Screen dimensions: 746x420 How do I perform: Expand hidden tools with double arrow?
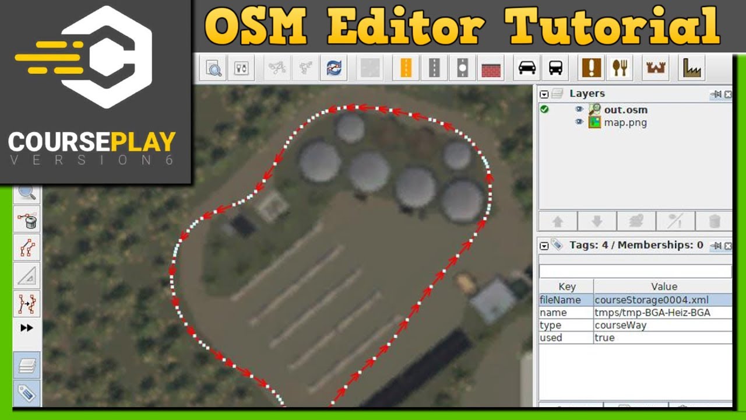click(x=27, y=328)
